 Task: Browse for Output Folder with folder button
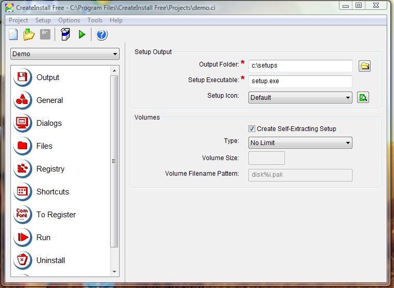(x=364, y=66)
